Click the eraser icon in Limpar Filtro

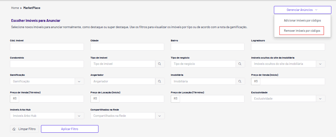[x=14, y=129]
